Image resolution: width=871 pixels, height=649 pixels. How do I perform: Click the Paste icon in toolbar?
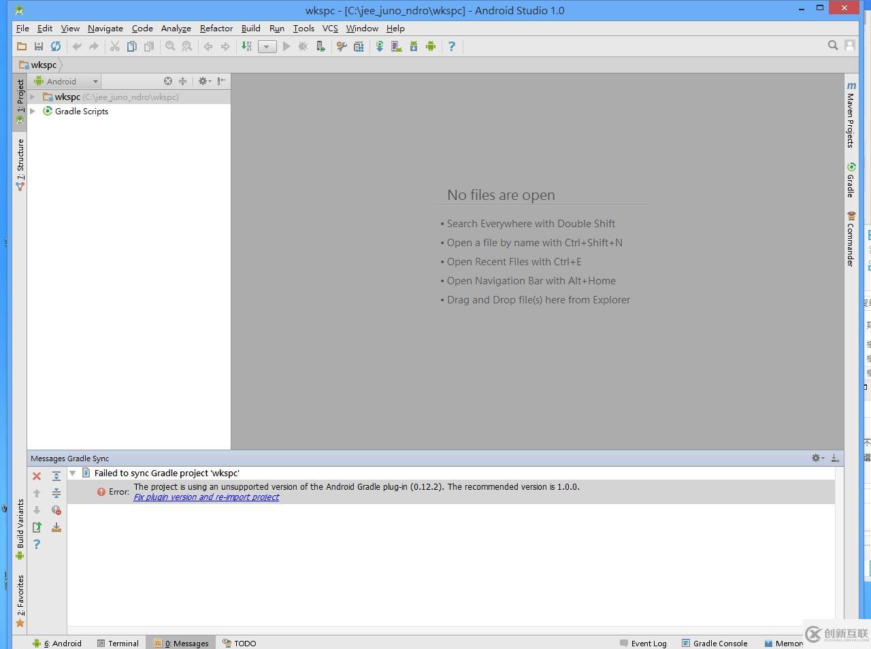pyautogui.click(x=149, y=46)
